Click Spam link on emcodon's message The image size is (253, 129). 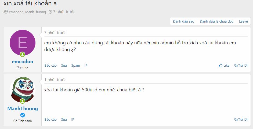75,65
